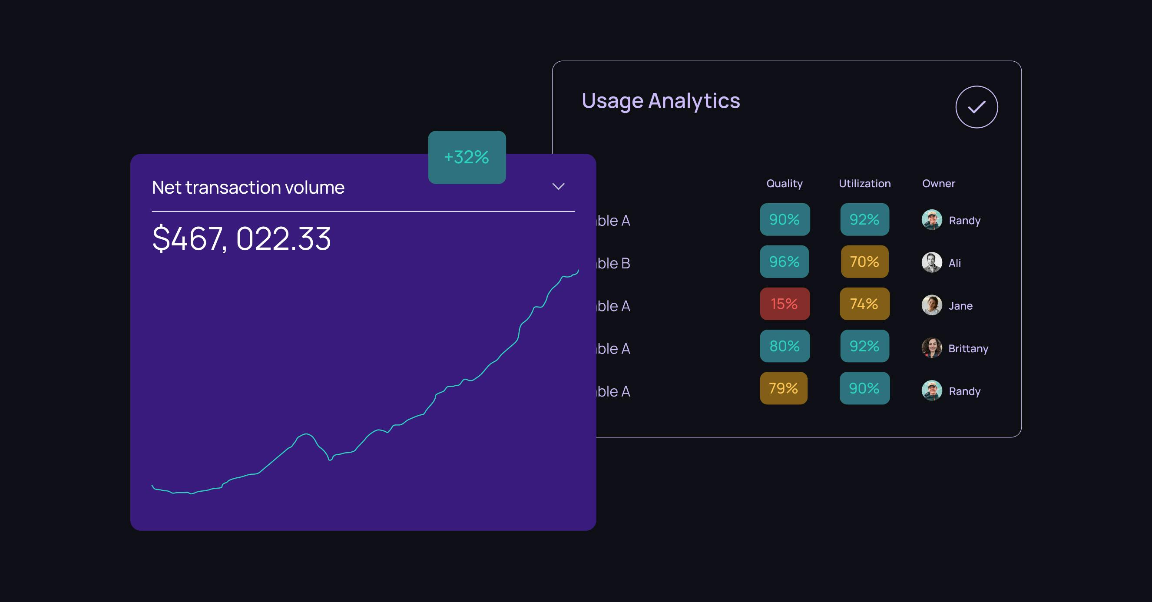Click the Quality column header
Viewport: 1152px width, 602px height.
click(785, 183)
